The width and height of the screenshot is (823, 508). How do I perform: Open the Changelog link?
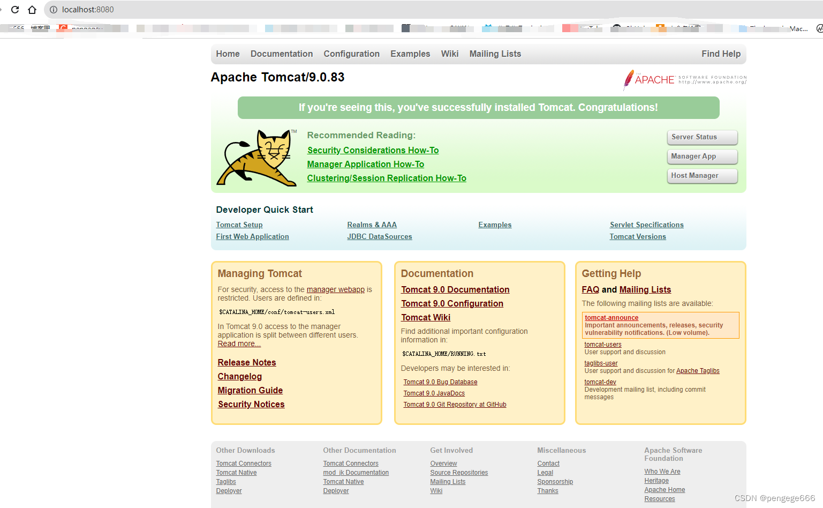(x=240, y=377)
